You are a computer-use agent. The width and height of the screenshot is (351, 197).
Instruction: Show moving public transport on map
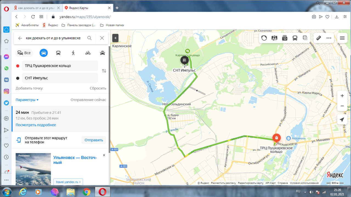pyautogui.click(x=295, y=38)
